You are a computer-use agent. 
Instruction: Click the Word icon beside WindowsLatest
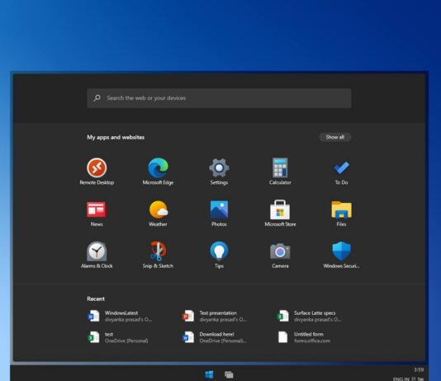coord(93,316)
